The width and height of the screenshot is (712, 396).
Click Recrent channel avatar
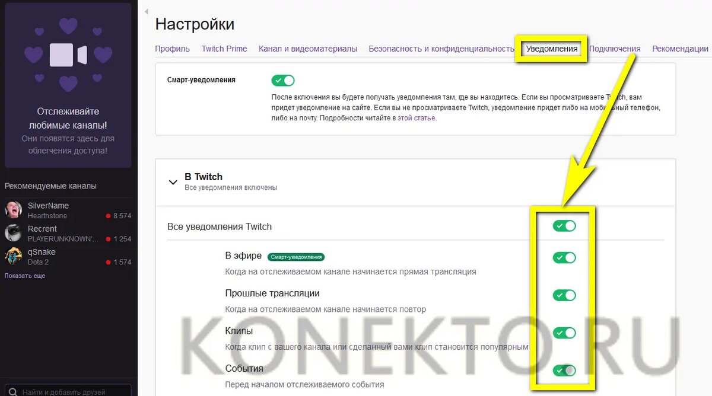[14, 233]
